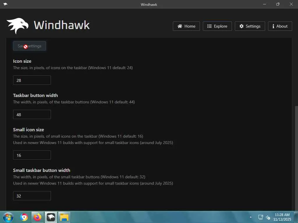The width and height of the screenshot is (298, 223).
Task: Focus the Small taskbar button width field
Action: tap(32, 196)
